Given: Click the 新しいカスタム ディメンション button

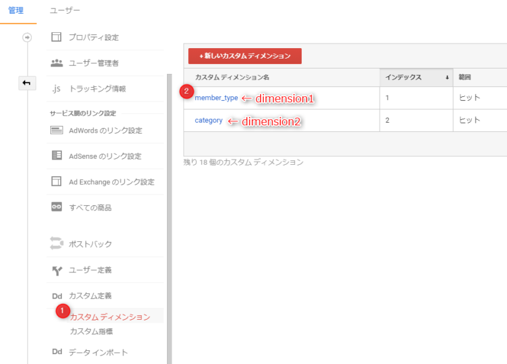Looking at the screenshot, I should [245, 56].
